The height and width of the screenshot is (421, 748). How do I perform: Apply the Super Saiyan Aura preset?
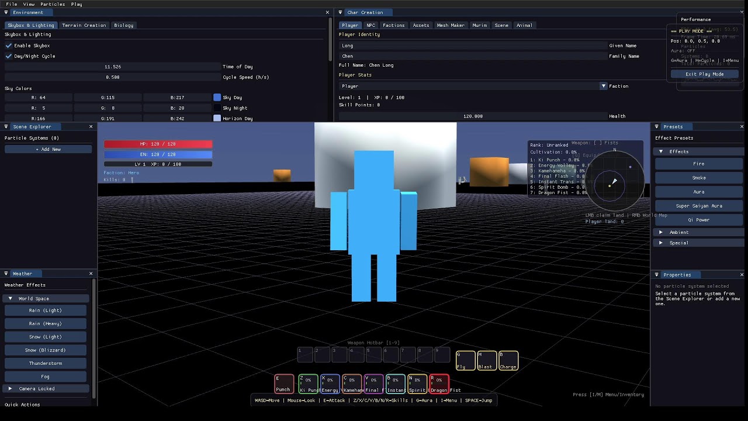click(x=699, y=206)
